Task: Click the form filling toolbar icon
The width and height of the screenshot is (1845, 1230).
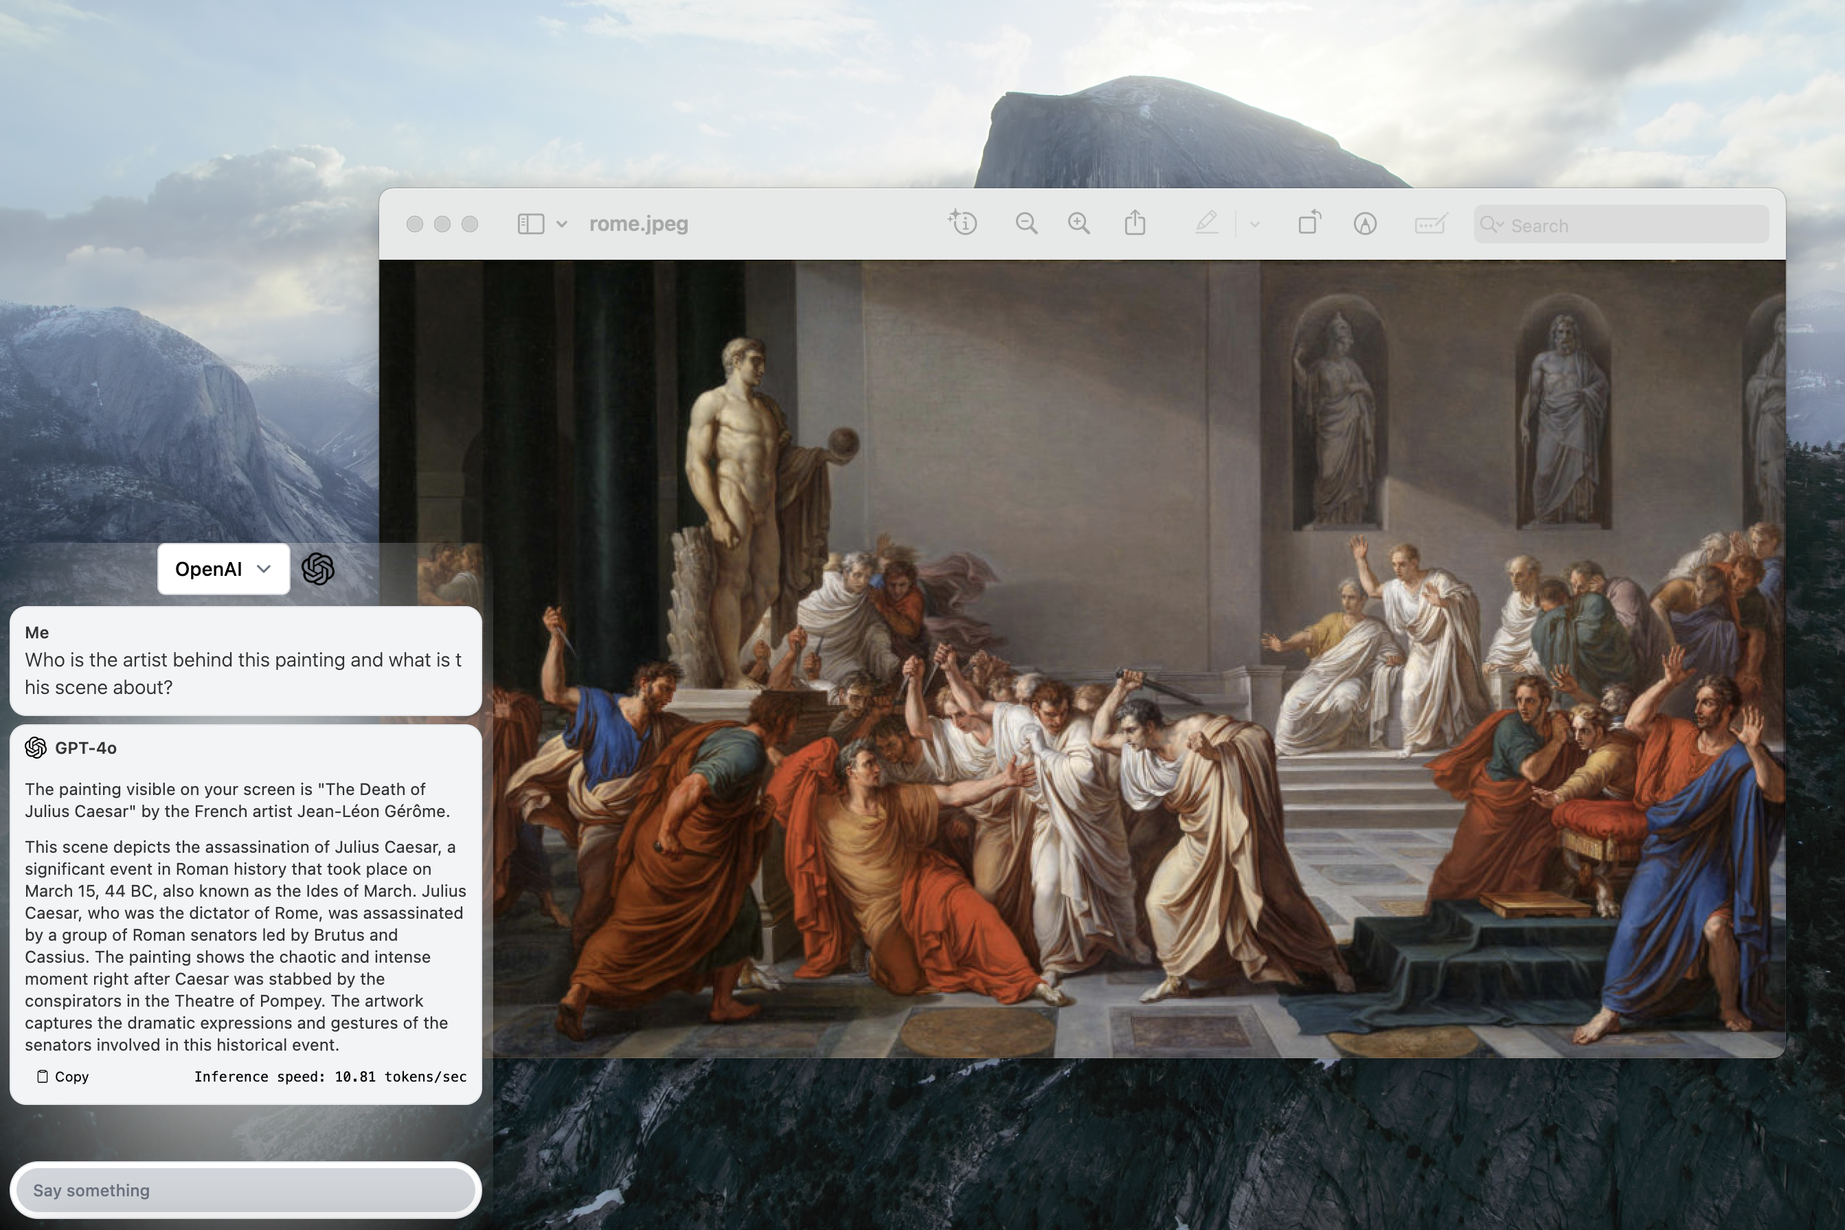Action: [1430, 224]
